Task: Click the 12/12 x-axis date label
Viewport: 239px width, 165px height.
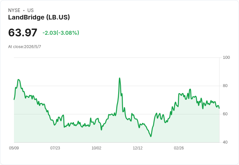Action: pos(138,148)
